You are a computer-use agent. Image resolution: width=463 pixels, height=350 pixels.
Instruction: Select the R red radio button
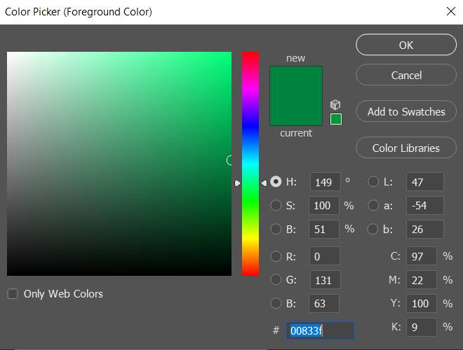pyautogui.click(x=276, y=256)
